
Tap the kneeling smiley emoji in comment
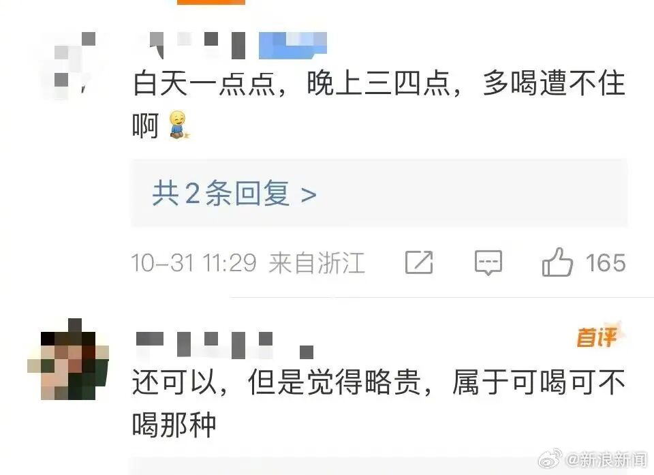[x=179, y=125]
